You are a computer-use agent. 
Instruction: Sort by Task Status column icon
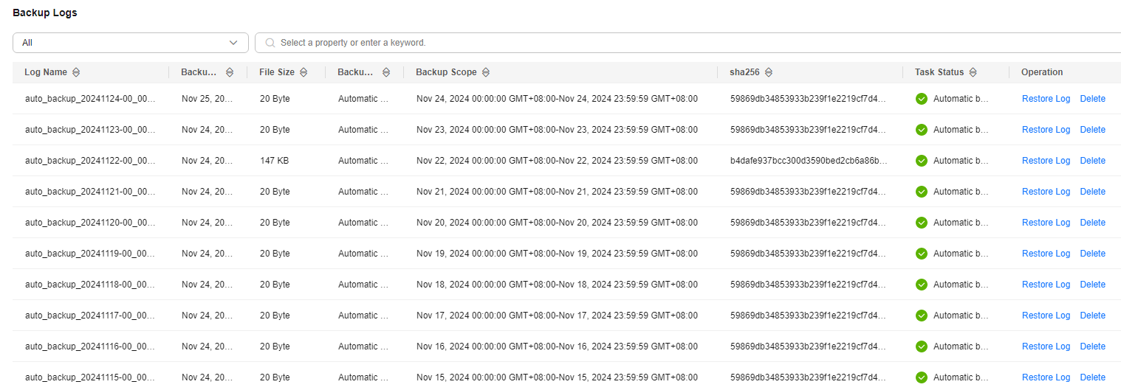pos(973,72)
